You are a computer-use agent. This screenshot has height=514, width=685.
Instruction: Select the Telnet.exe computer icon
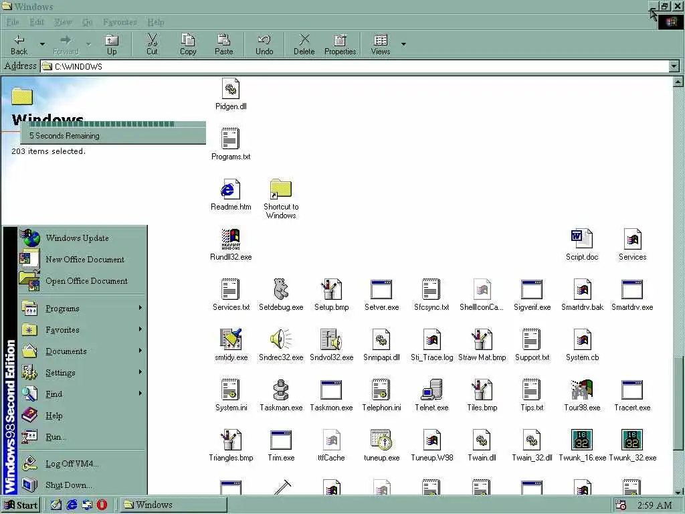431,390
